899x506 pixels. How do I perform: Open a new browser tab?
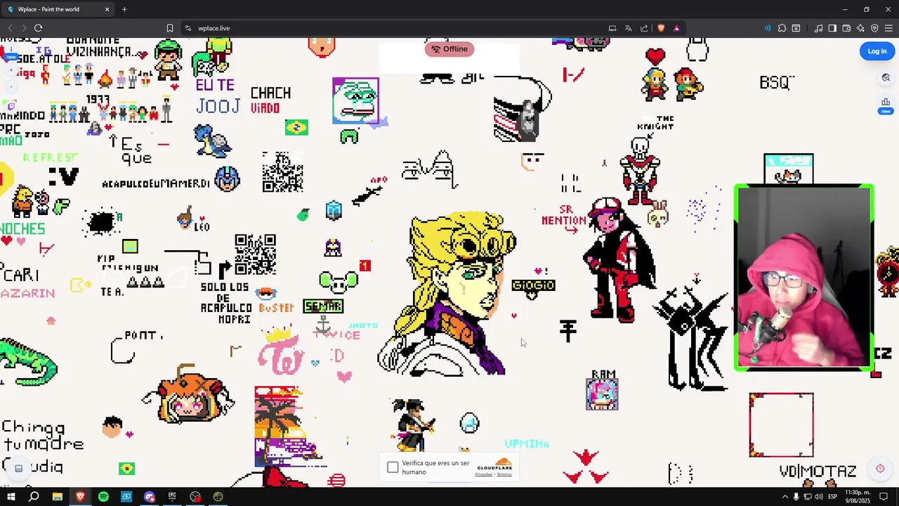coord(124,9)
